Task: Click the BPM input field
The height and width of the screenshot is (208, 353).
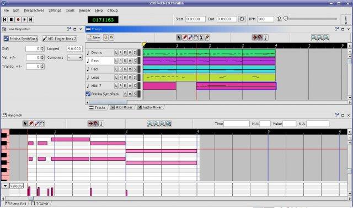Action: pyautogui.click(x=265, y=19)
